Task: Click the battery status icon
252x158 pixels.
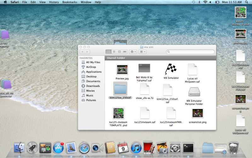Action: tap(217, 2)
